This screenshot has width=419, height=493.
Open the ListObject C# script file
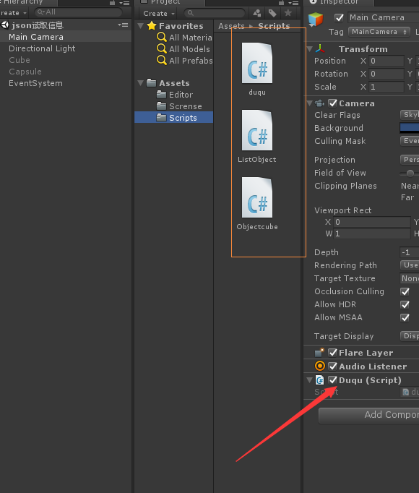point(256,130)
